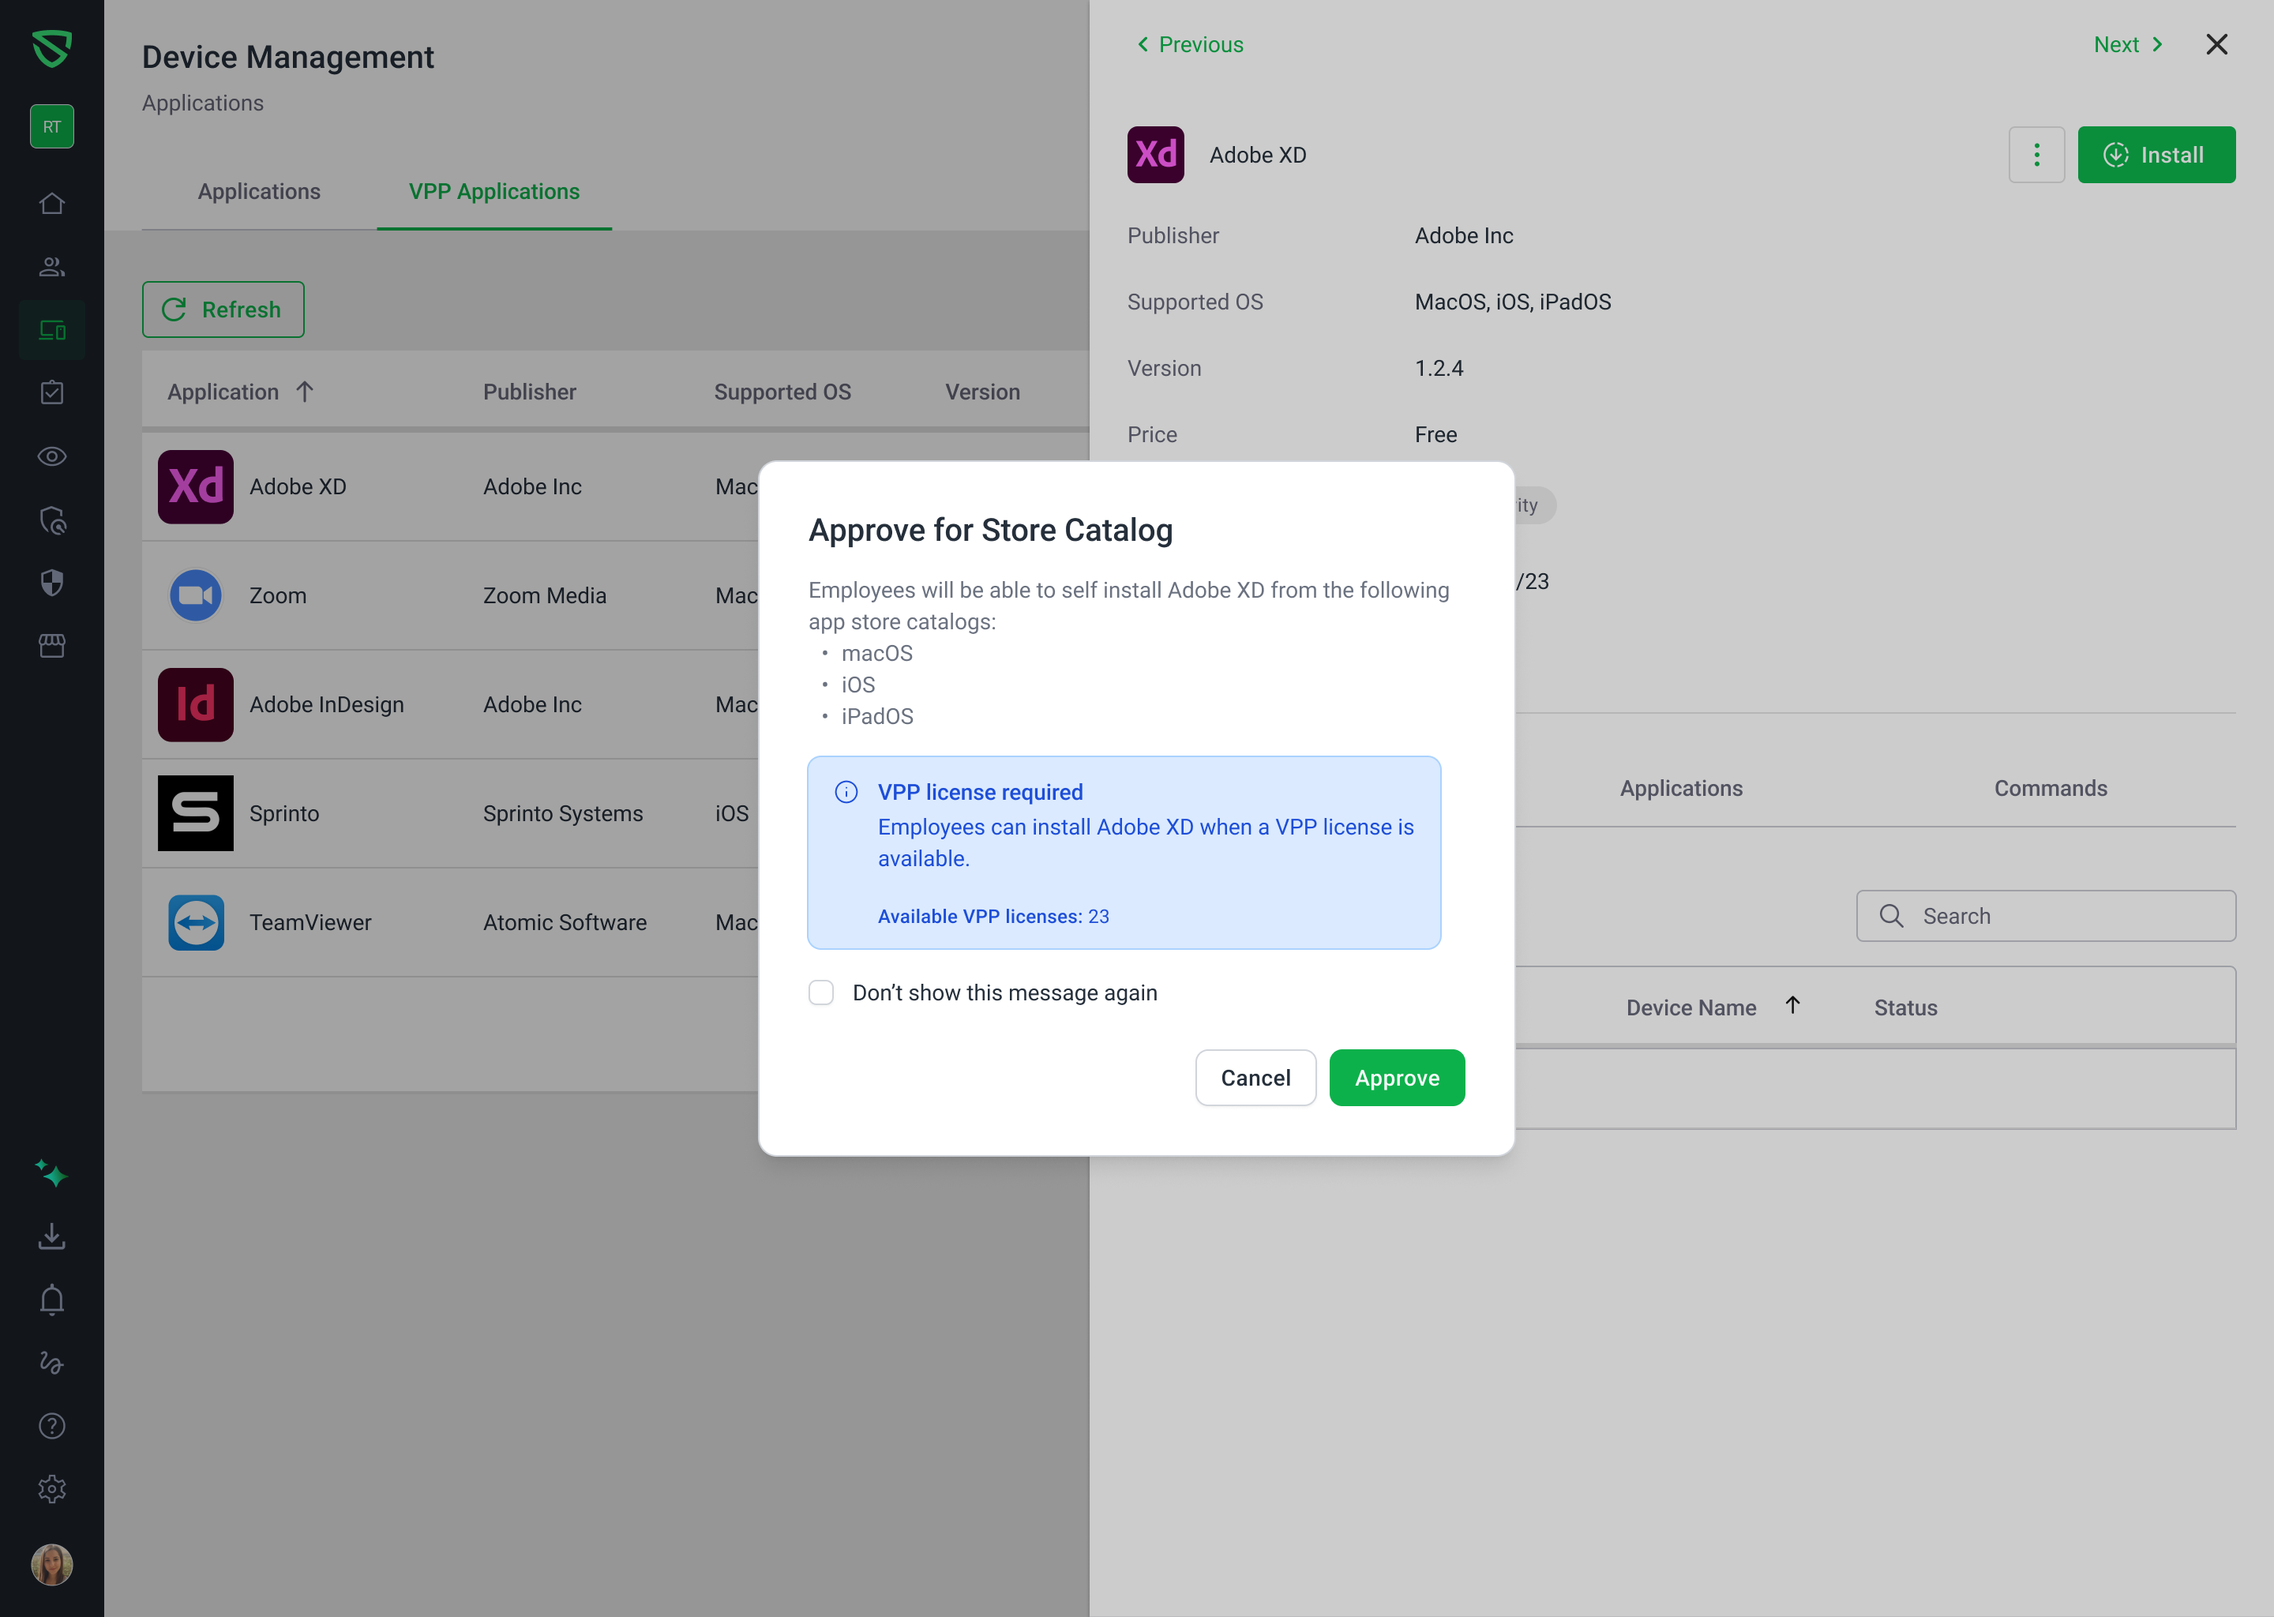Click the MacOS, iOS, iPadOS value
Image resolution: width=2274 pixels, height=1617 pixels.
tap(1512, 302)
